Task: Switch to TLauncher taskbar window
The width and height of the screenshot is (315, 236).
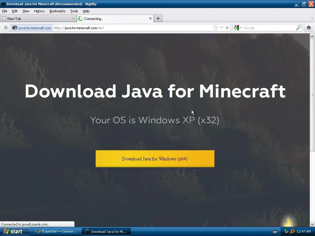Action: (57, 232)
